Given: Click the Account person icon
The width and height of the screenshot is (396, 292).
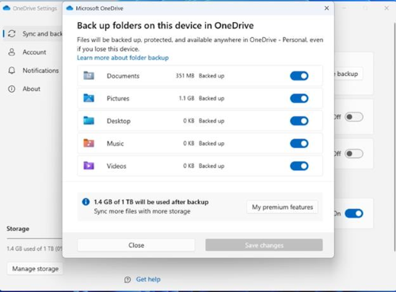Looking at the screenshot, I should coord(12,52).
